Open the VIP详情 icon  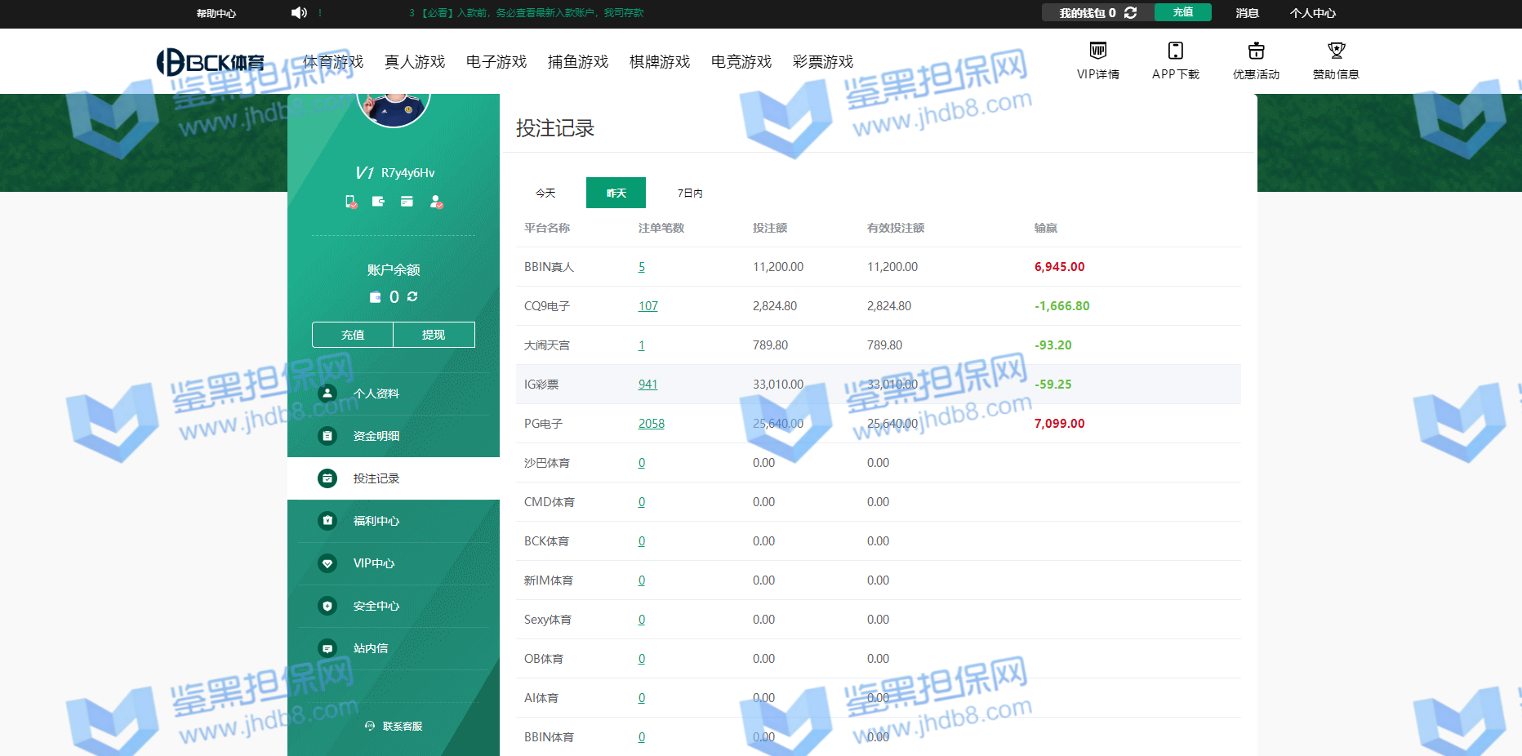tap(1098, 51)
